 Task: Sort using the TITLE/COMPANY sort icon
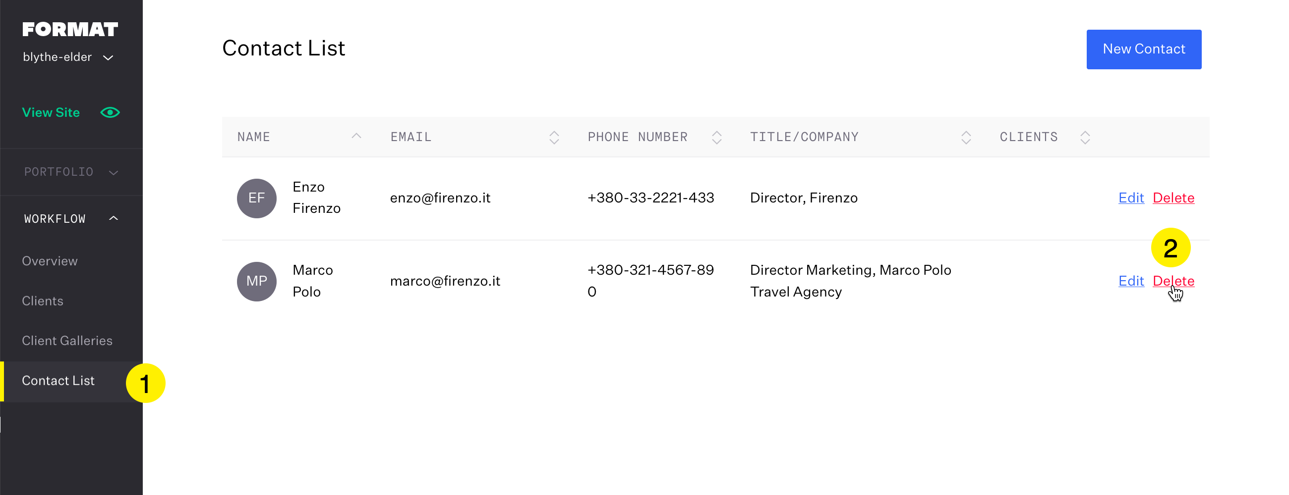click(966, 136)
